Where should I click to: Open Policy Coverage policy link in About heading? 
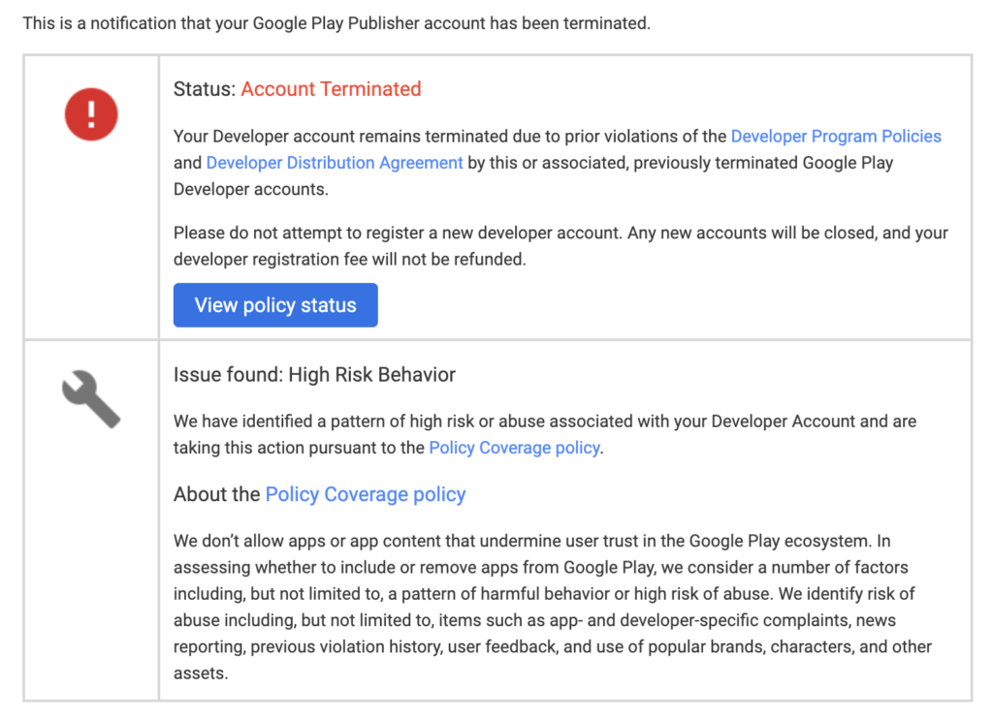pyautogui.click(x=366, y=494)
